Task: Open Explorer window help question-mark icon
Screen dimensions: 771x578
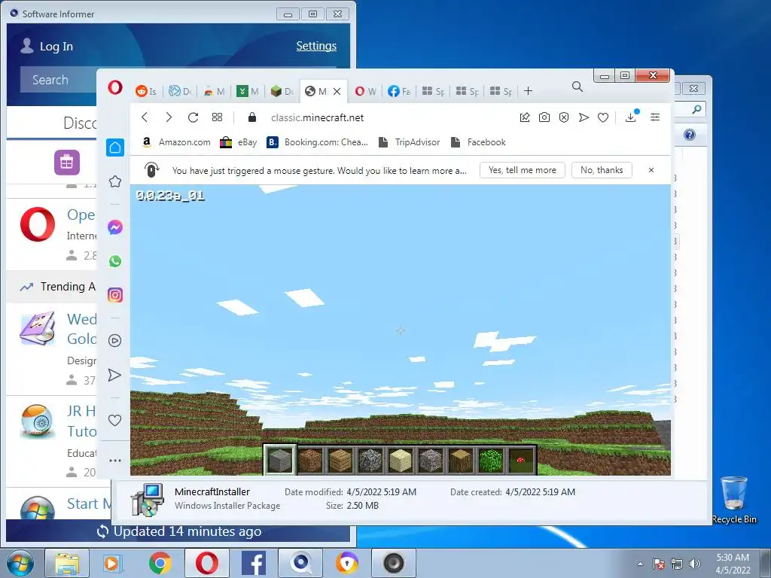Action: tap(690, 135)
